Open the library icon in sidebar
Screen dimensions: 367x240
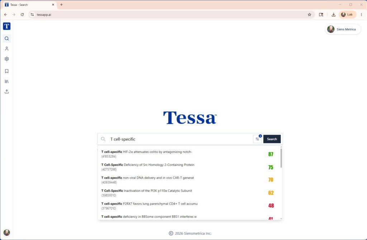pyautogui.click(x=6, y=81)
